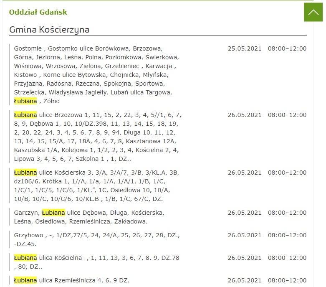Click date in the 'ulice Brzozowa' row
The width and height of the screenshot is (326, 287).
pyautogui.click(x=245, y=115)
